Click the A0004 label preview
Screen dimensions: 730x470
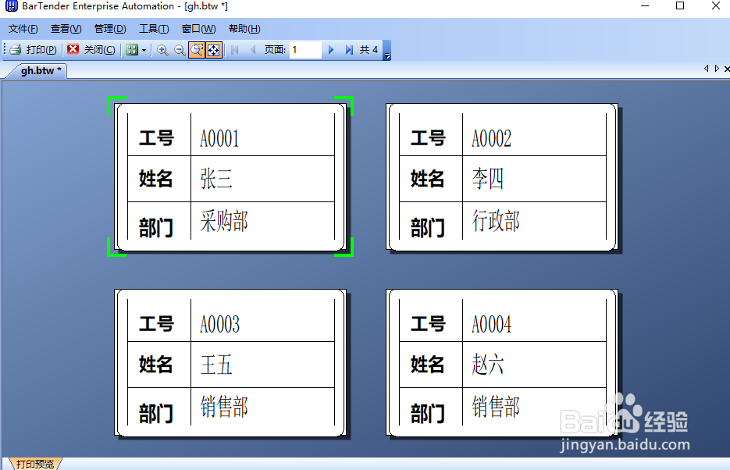click(502, 363)
